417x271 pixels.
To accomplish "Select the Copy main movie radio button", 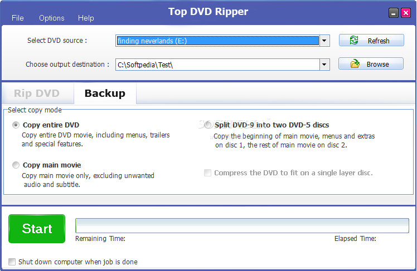I will click(16, 165).
